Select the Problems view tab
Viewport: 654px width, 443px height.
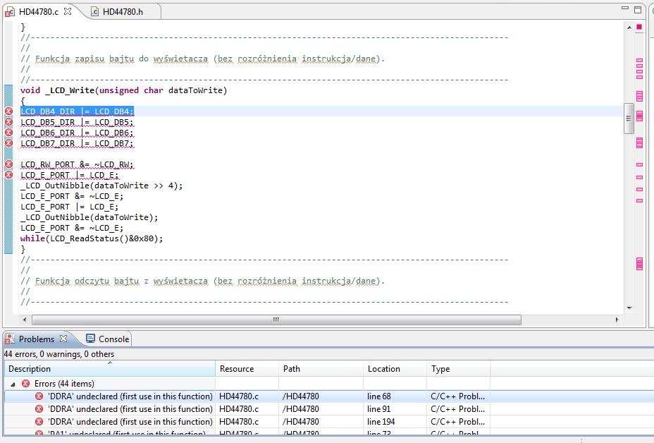[36, 339]
